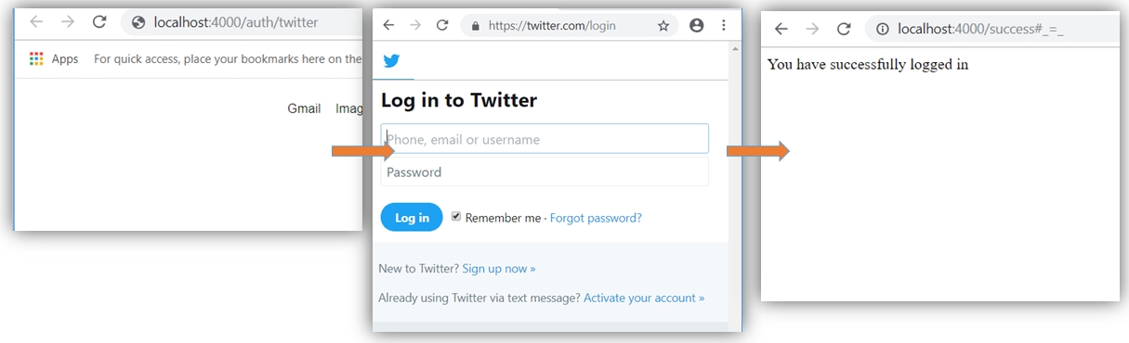Open the Sign up now link
Screen dimensions: 1129x343
click(499, 269)
